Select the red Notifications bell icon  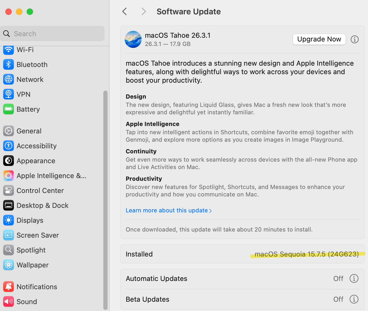9,287
